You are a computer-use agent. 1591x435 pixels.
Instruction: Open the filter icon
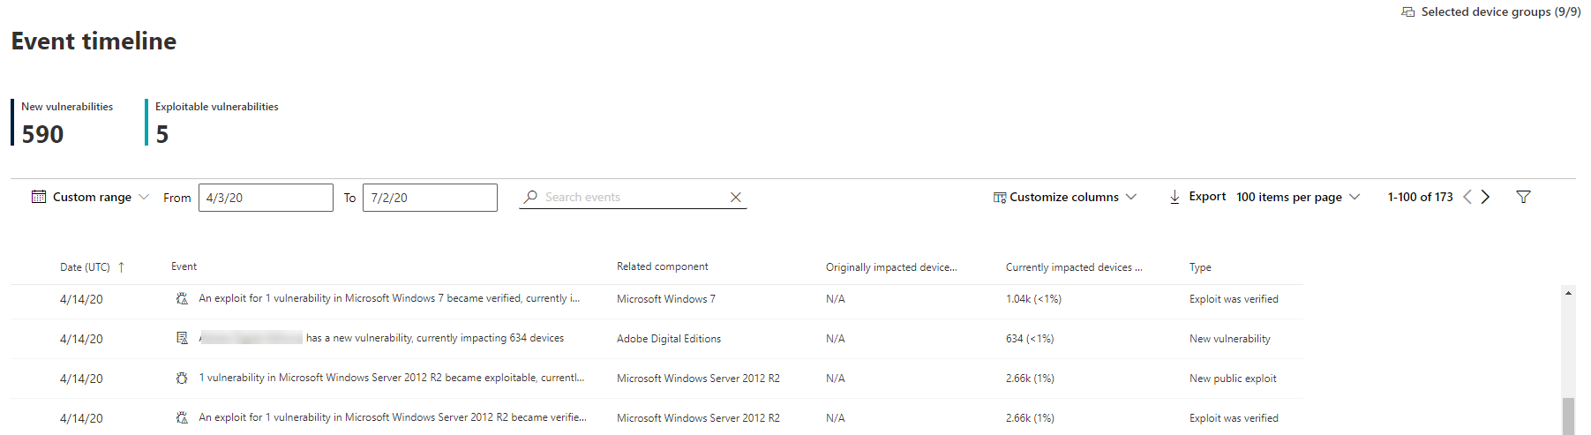point(1523,197)
